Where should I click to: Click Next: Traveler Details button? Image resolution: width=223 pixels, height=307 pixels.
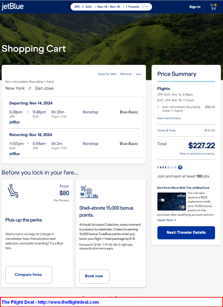[186, 232]
